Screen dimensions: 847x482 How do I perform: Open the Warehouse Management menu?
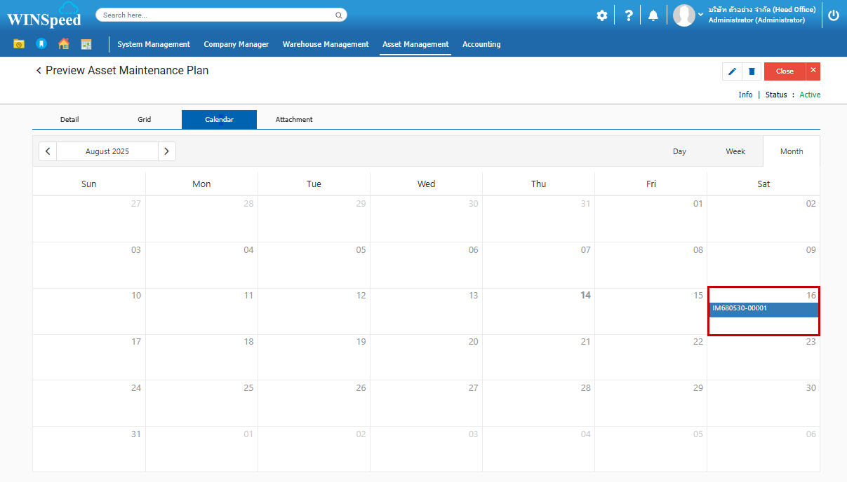pyautogui.click(x=326, y=44)
